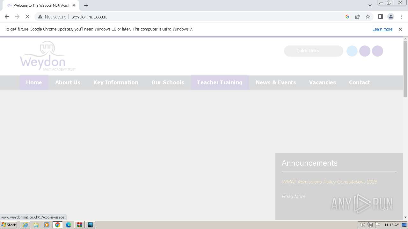Go back to the previous page
This screenshot has width=408, height=229.
[x=7, y=17]
